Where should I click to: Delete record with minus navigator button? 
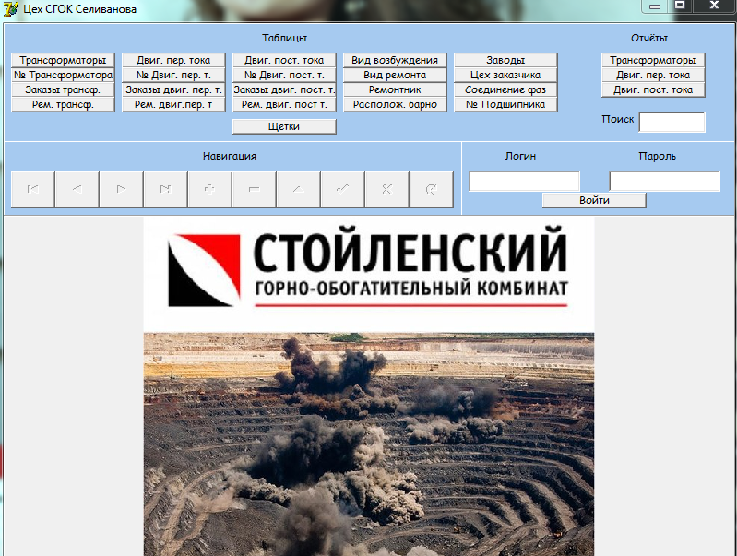click(x=255, y=189)
